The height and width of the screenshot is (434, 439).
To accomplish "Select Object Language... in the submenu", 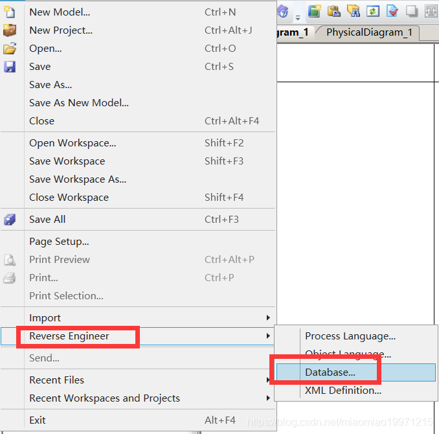I will coord(356,354).
